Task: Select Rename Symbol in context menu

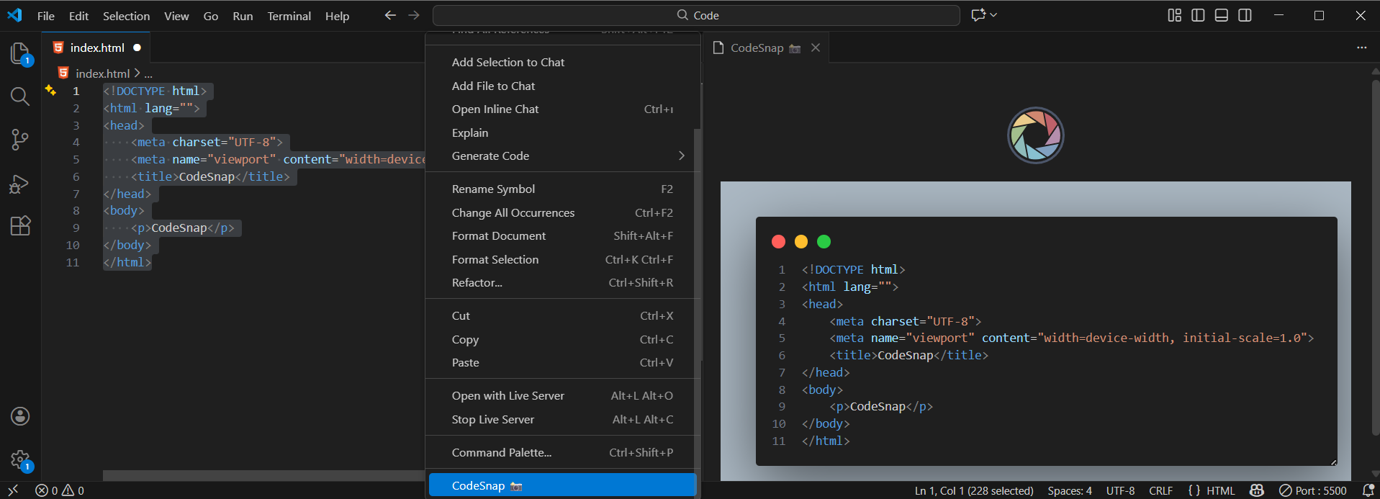Action: (x=562, y=189)
